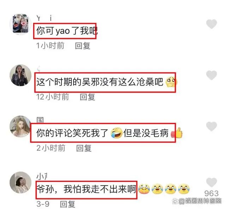
Task: Tap the username starting with 小
Action: click(x=42, y=177)
